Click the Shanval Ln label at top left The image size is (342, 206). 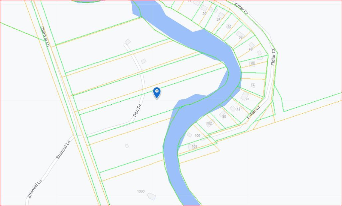point(45,36)
